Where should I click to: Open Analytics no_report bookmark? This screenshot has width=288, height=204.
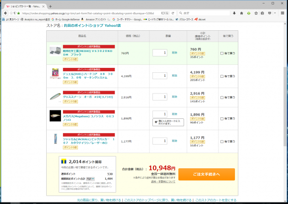click(x=35, y=19)
